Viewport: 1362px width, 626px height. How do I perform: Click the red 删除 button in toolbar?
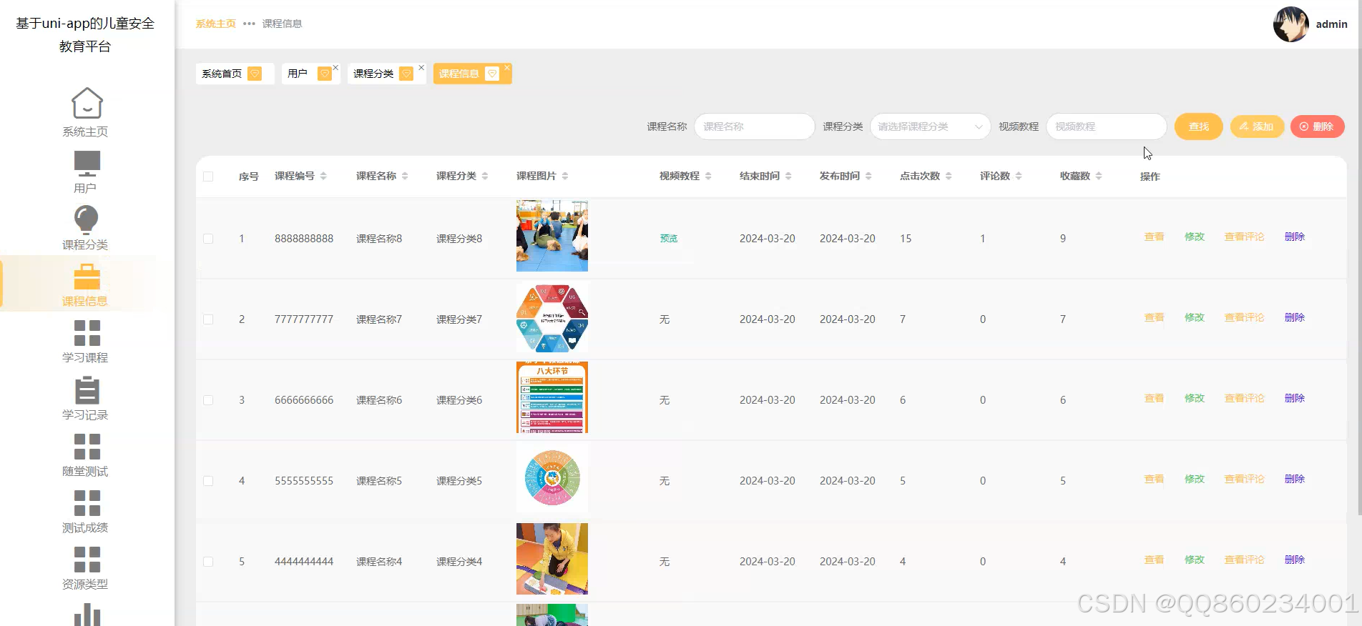point(1317,126)
